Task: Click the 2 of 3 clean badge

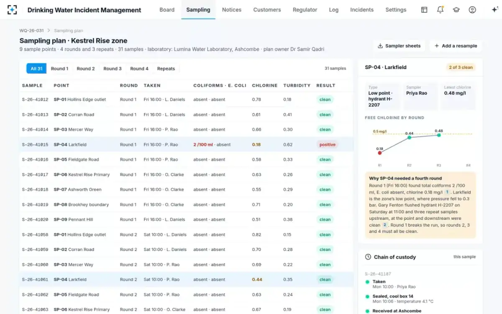Action: click(461, 67)
